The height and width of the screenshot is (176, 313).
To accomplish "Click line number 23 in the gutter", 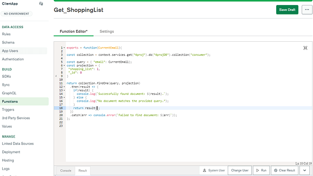I will [x=61, y=126].
